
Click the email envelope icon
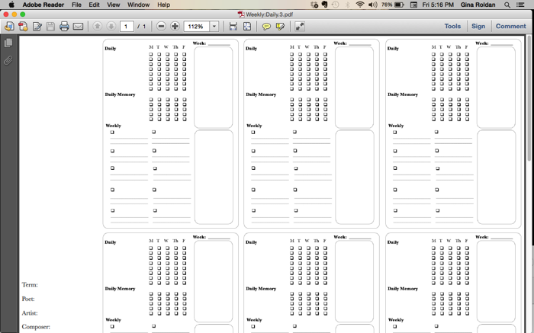tap(78, 26)
